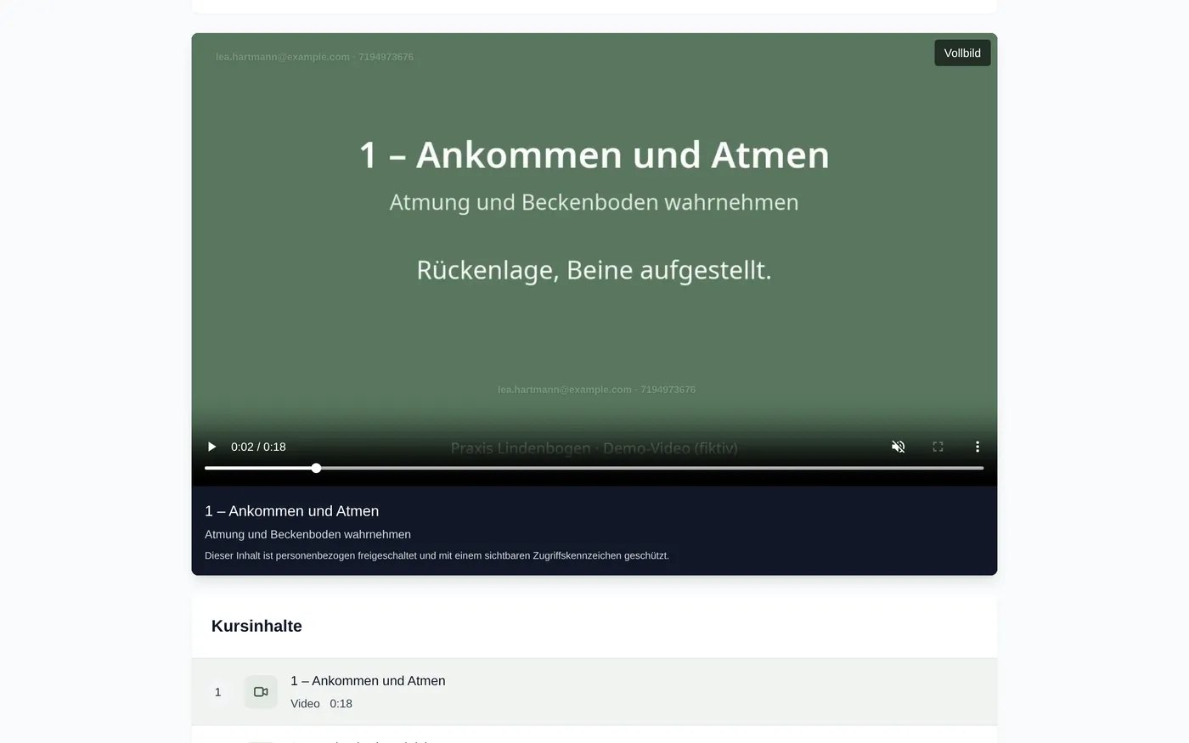Viewport: 1189px width, 743px height.
Task: Open the three-dot video options menu
Action: pyautogui.click(x=978, y=447)
